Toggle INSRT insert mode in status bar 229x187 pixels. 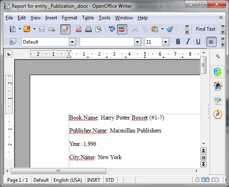point(94,180)
